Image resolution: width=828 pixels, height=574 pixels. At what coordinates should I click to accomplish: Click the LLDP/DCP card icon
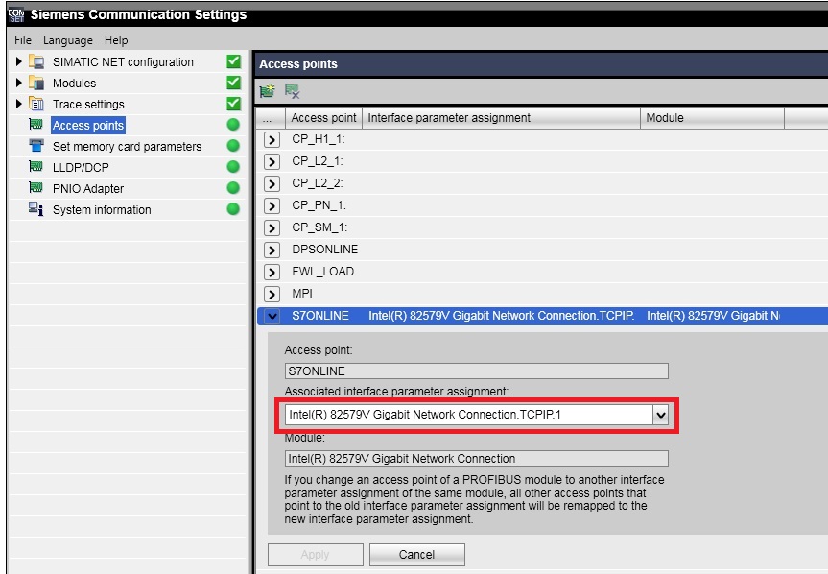click(35, 167)
